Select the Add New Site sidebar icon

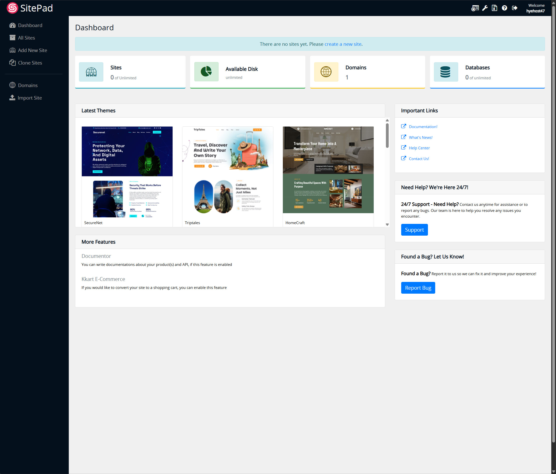(12, 50)
